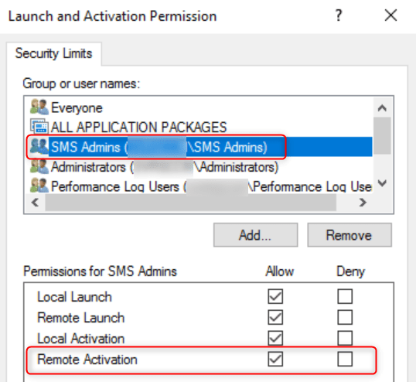This screenshot has height=382, width=416.
Task: Toggle Deny checkbox for Remote Activation
Action: (345, 359)
